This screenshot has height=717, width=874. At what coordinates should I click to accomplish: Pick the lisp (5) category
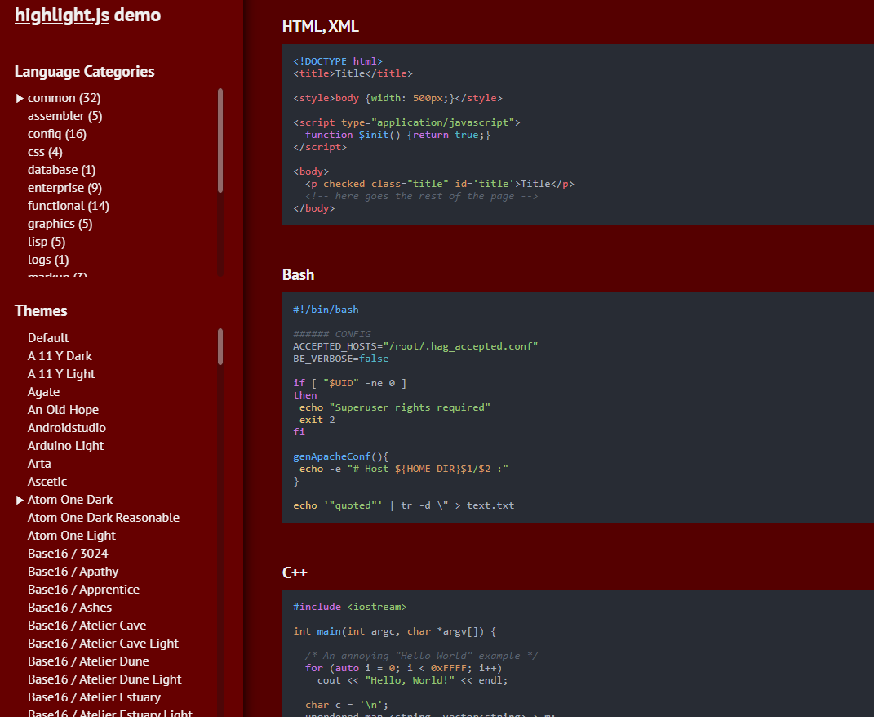coord(47,242)
